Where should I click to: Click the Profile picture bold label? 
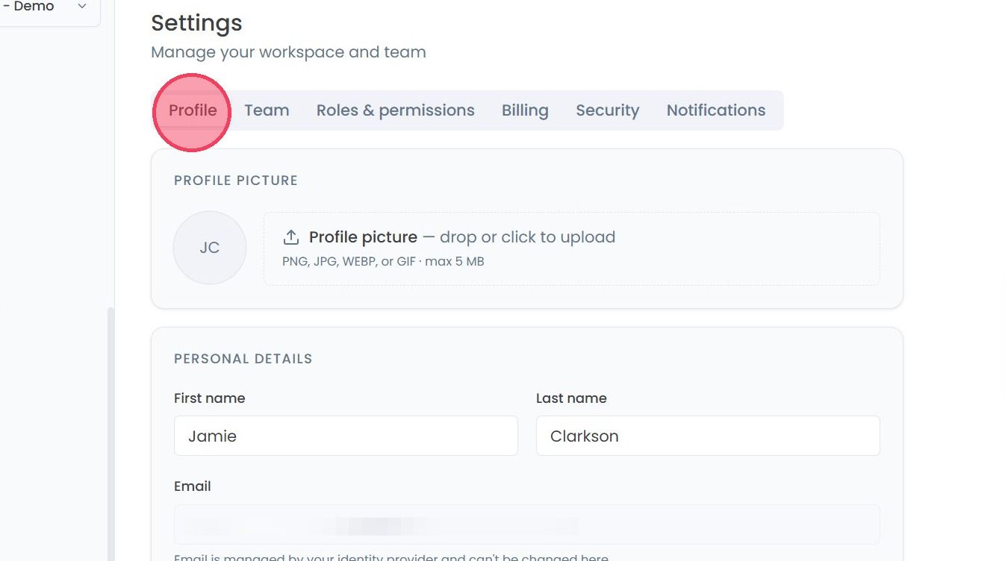(x=363, y=237)
